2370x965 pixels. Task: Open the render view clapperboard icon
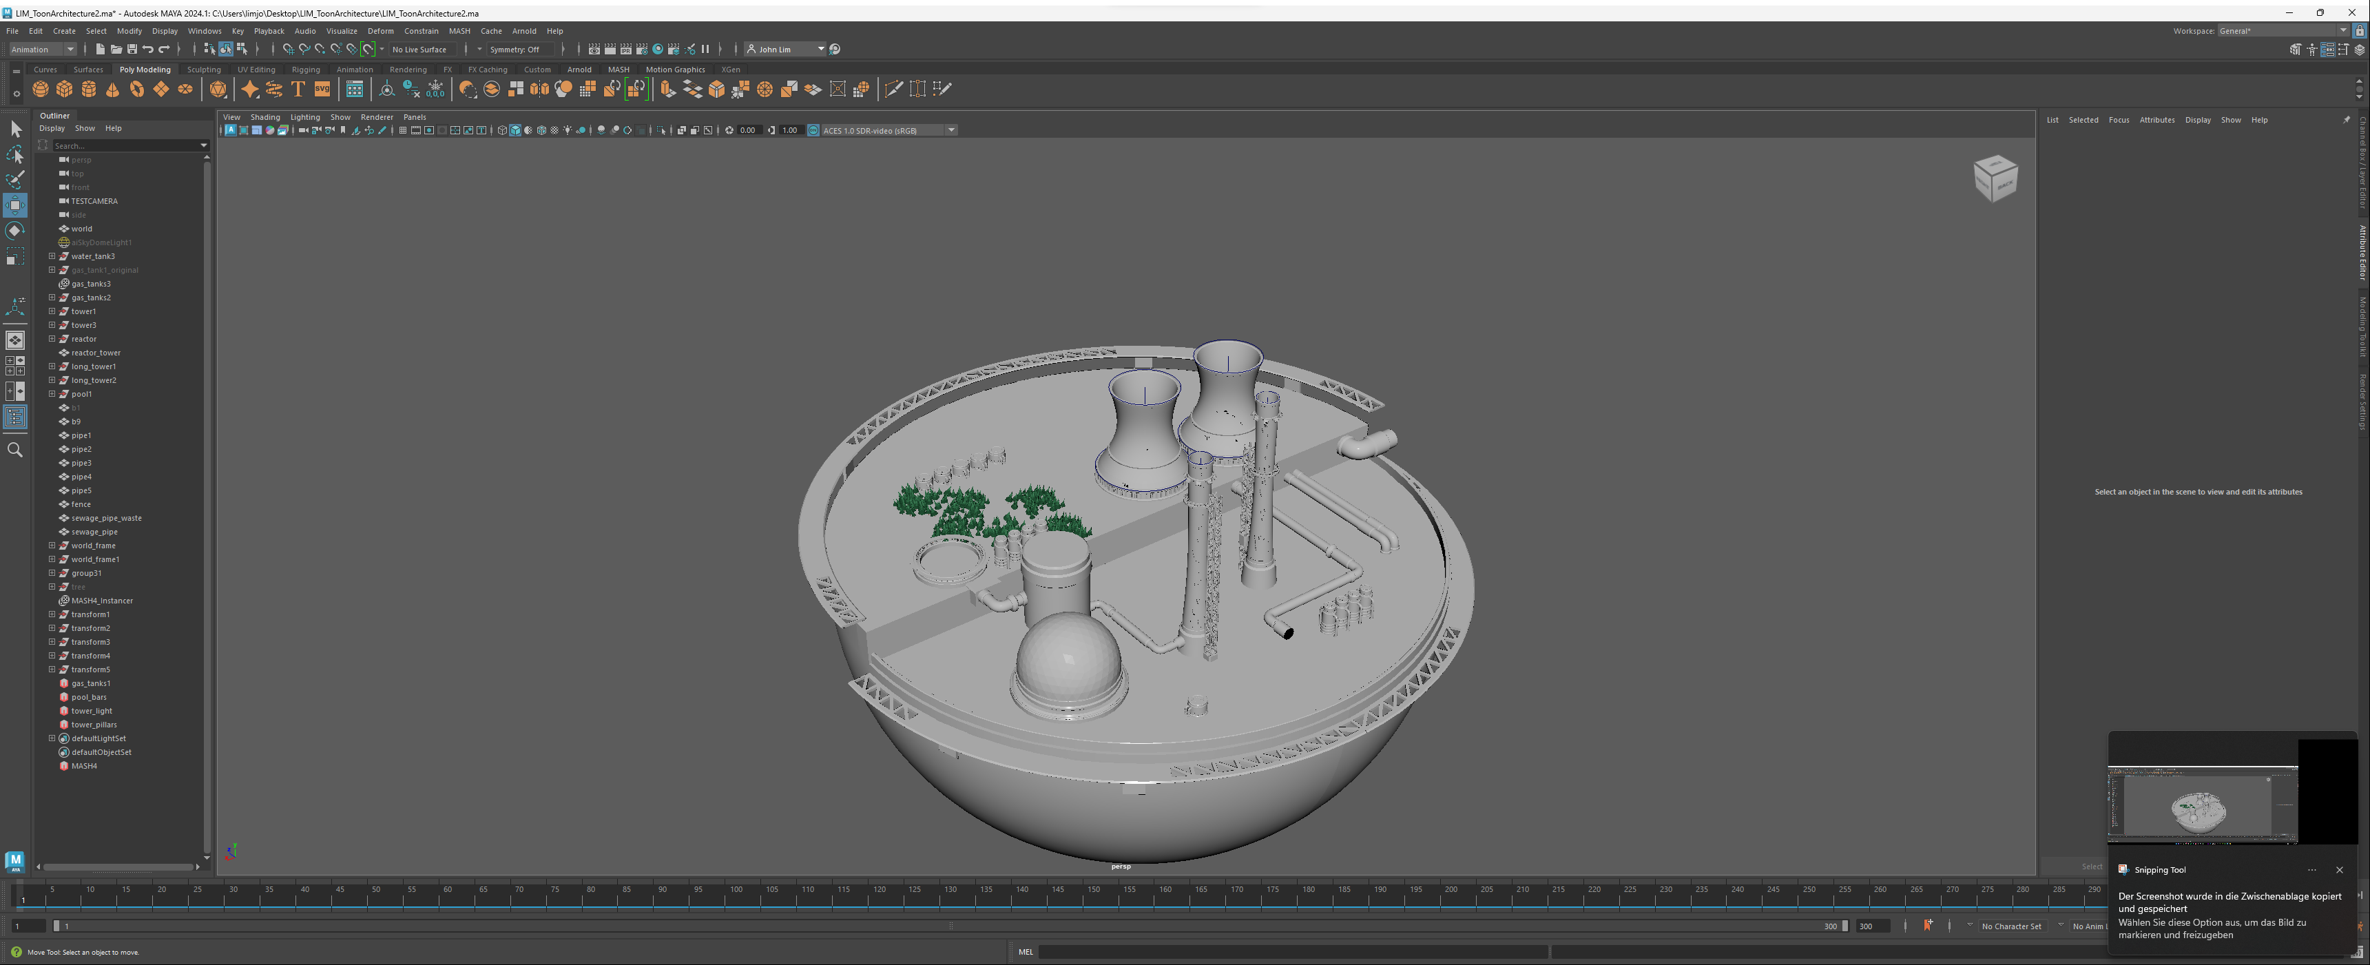(594, 50)
